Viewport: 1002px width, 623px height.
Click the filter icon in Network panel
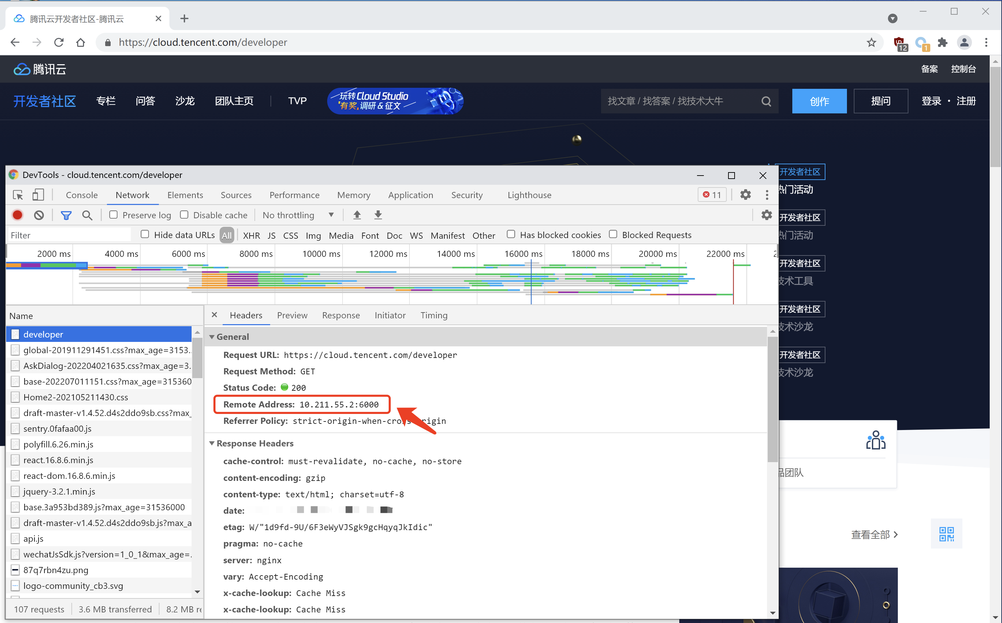click(65, 215)
